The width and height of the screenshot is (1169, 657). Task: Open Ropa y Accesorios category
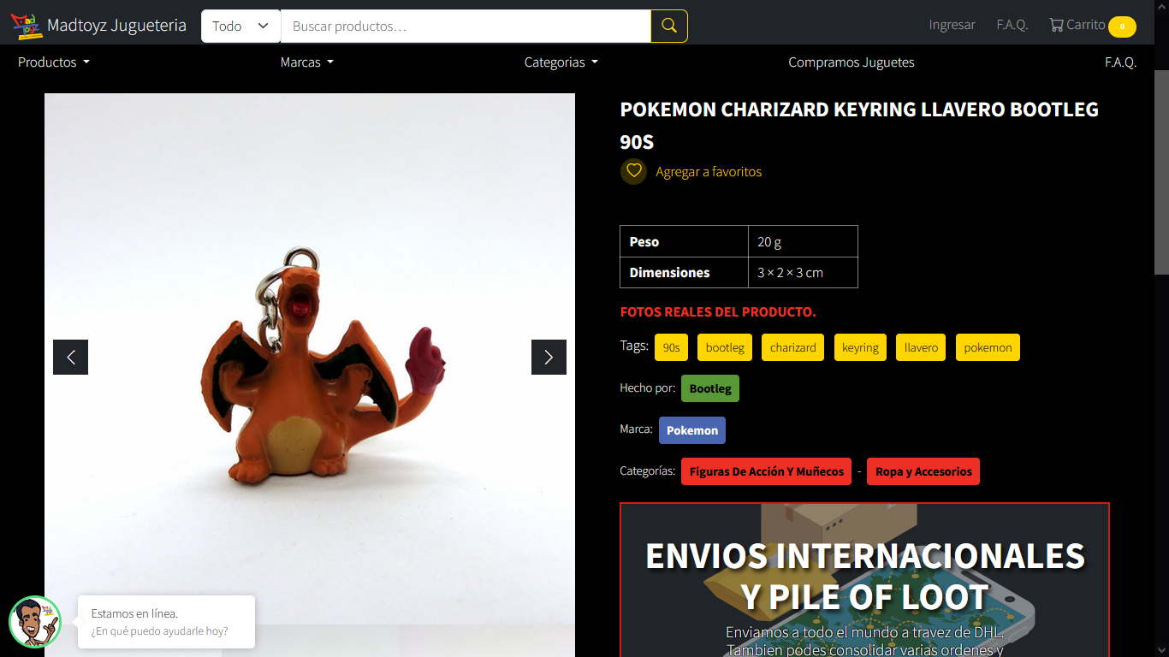tap(923, 471)
